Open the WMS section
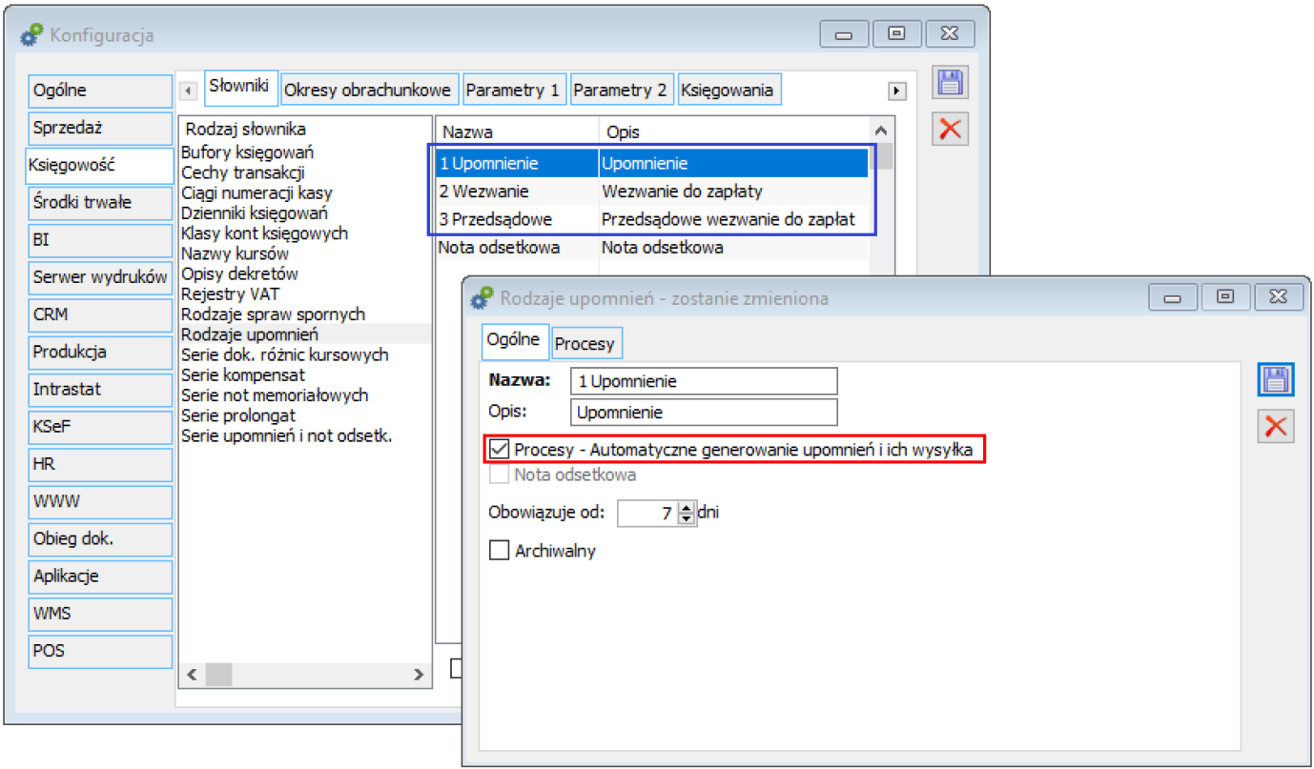The height and width of the screenshot is (769, 1314). coord(100,614)
